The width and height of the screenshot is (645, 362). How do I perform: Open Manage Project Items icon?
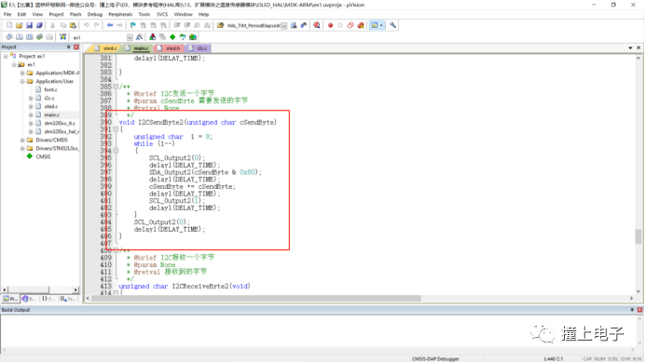(153, 37)
